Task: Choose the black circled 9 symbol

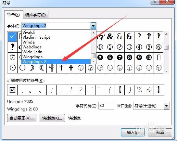Action: click(139, 58)
